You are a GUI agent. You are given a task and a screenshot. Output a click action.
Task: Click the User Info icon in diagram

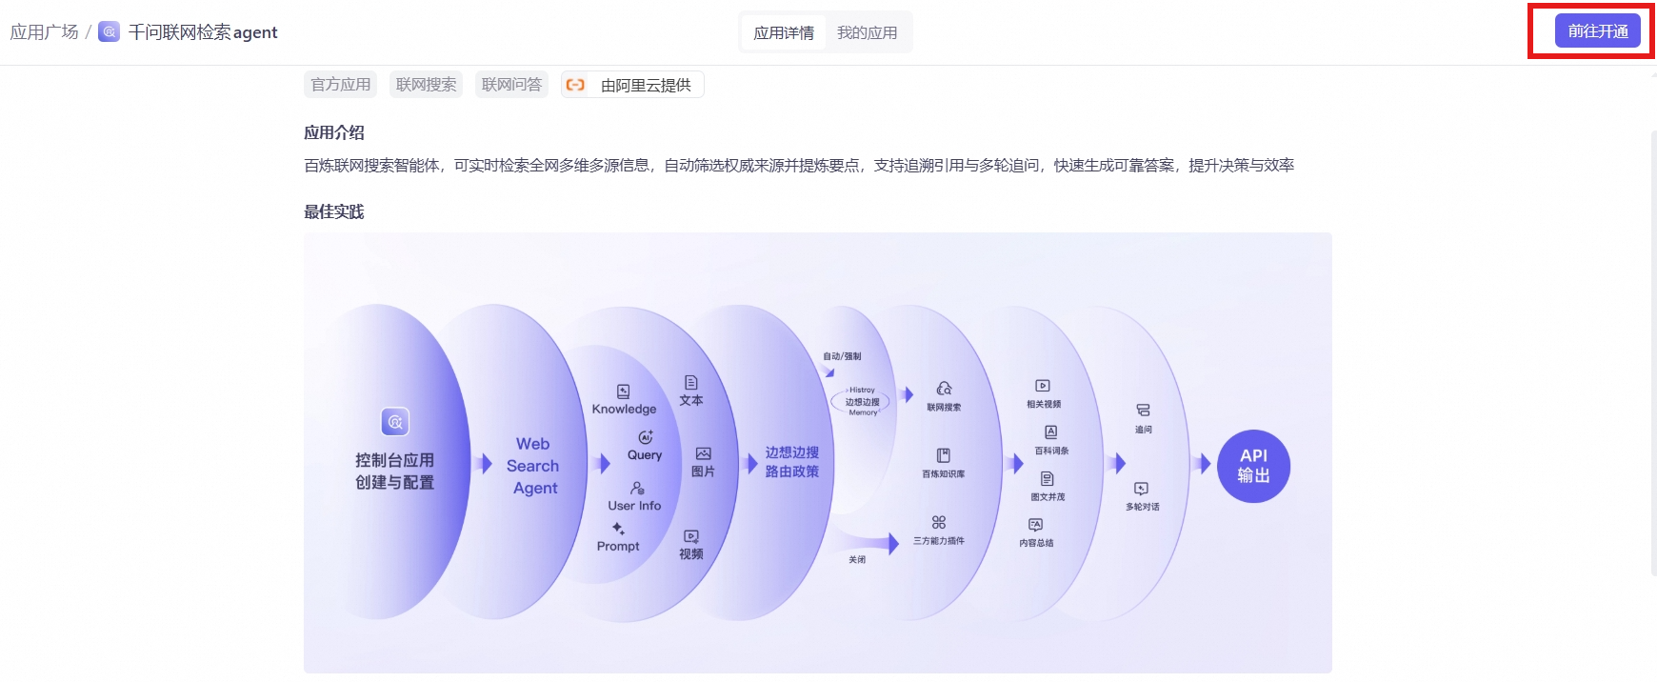637,488
